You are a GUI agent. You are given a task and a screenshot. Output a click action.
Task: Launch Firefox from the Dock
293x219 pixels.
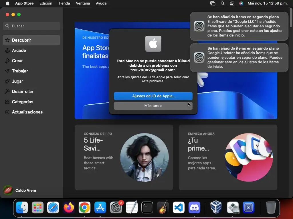[x=69, y=207]
